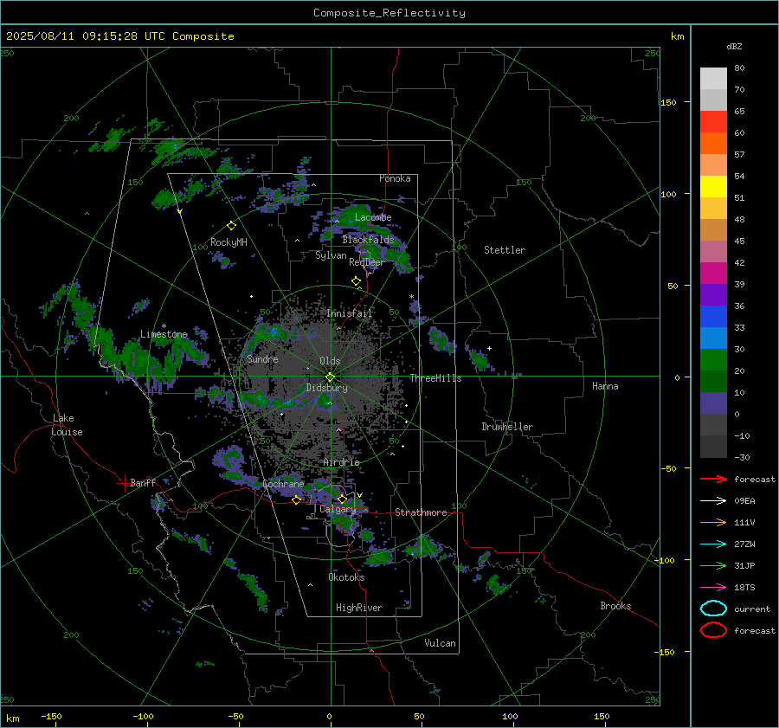Click the cyan 'current' ellipse legend icon

pyautogui.click(x=713, y=609)
